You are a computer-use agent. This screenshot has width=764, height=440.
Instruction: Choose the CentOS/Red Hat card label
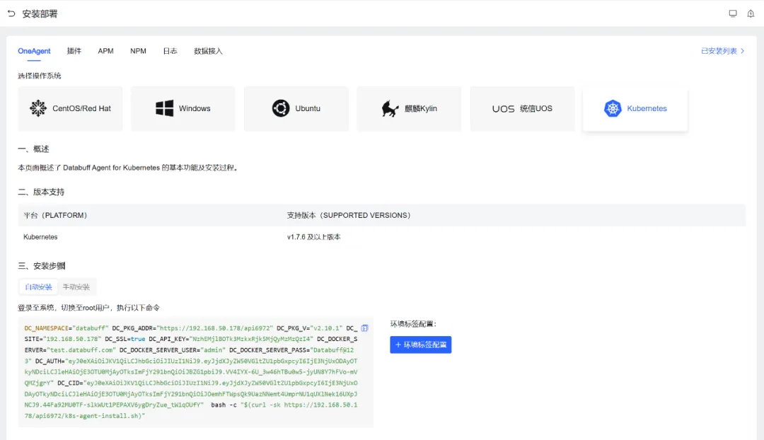coord(81,109)
